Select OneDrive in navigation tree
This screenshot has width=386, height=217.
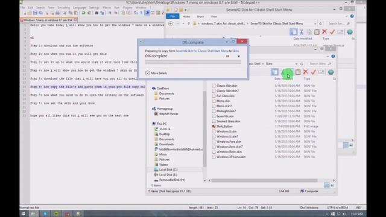tap(163, 89)
